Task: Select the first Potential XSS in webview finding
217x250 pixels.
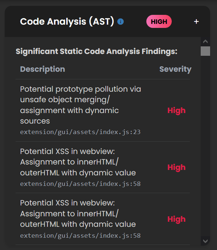Action: [x=78, y=162]
